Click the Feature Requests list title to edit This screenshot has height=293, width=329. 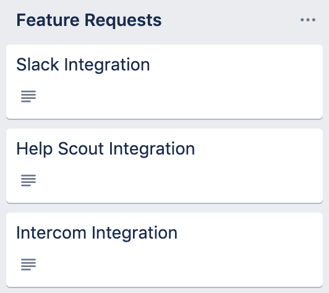[x=89, y=20]
